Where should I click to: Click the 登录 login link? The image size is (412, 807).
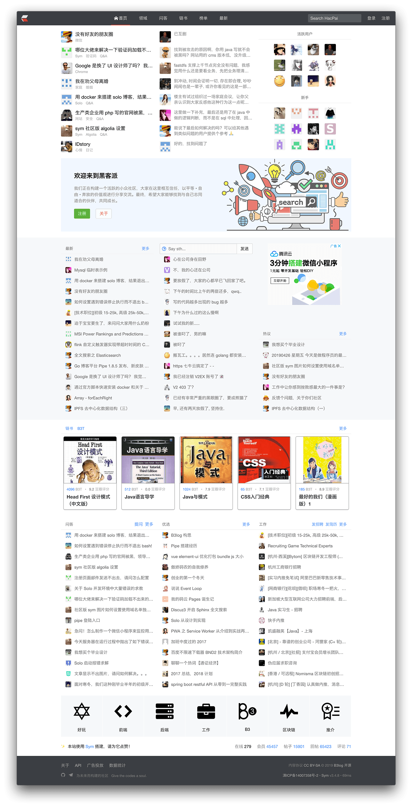[x=371, y=18]
